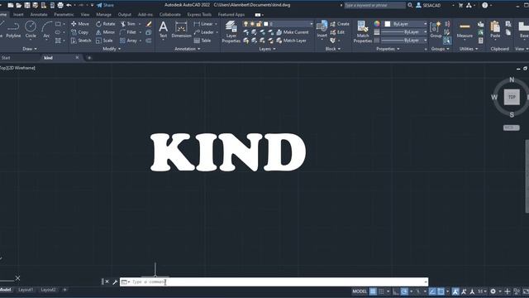
Task: Expand the Properties panel
Action: [388, 49]
